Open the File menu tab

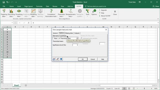click(x=4, y=6)
